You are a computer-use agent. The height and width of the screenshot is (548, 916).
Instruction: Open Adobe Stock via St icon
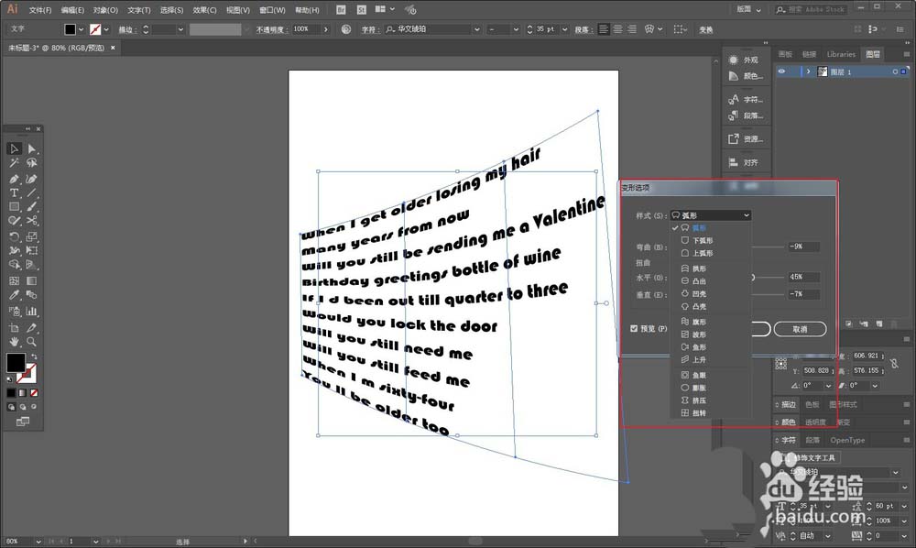click(x=362, y=9)
